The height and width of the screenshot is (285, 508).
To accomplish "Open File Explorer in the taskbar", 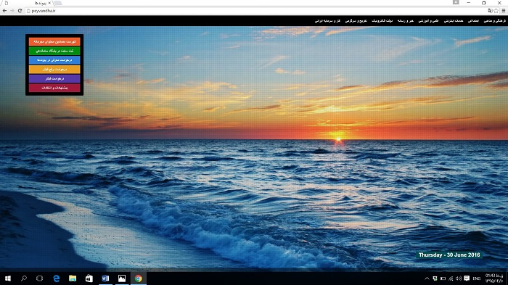I will coord(73,278).
